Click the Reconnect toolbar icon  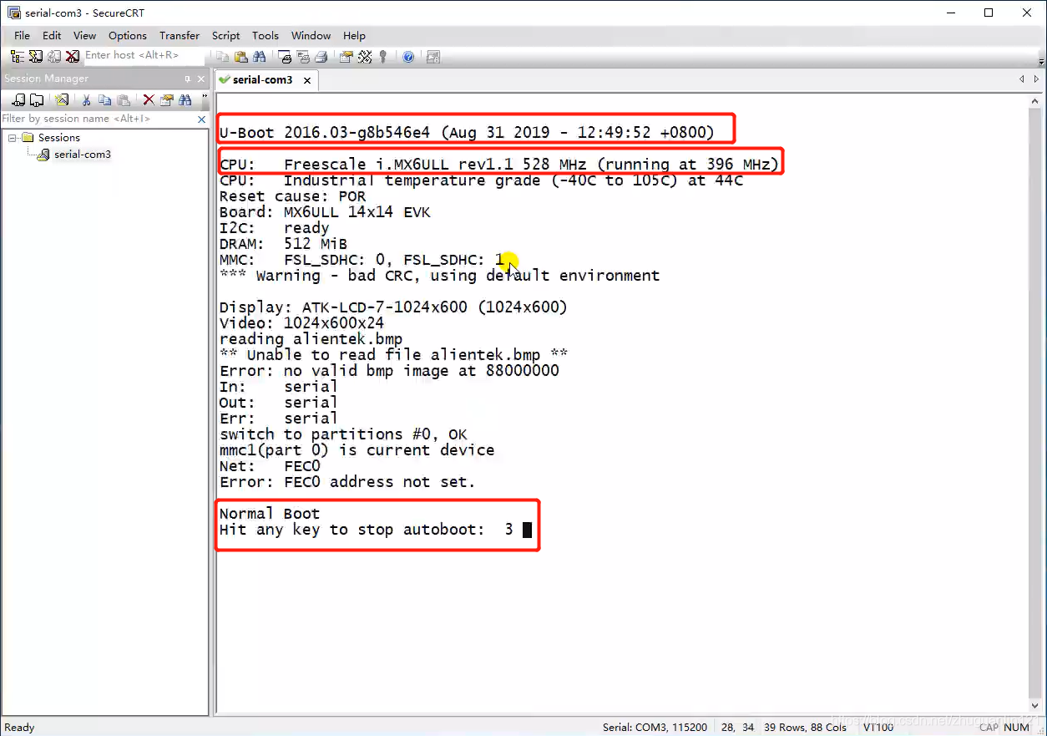coord(54,57)
